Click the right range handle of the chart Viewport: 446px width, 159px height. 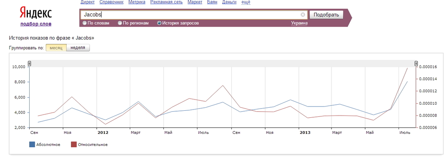(x=416, y=63)
